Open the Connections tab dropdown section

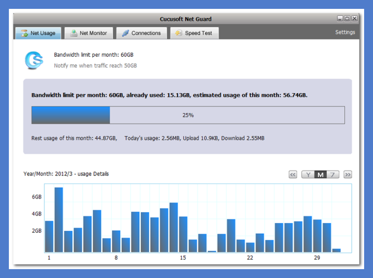coord(141,33)
